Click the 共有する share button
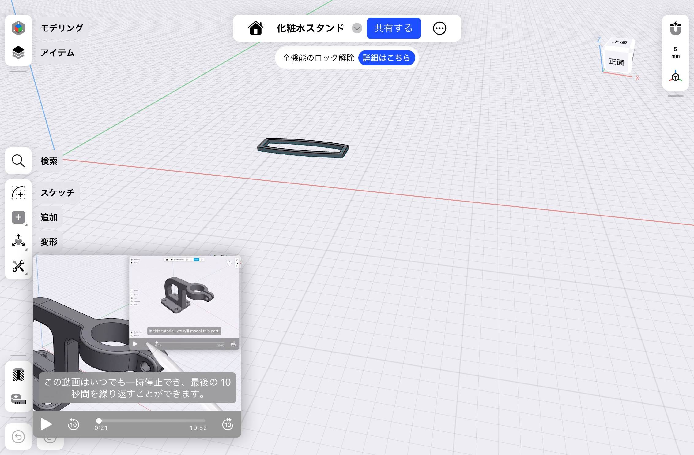Screen dimensions: 694x455 393,28
